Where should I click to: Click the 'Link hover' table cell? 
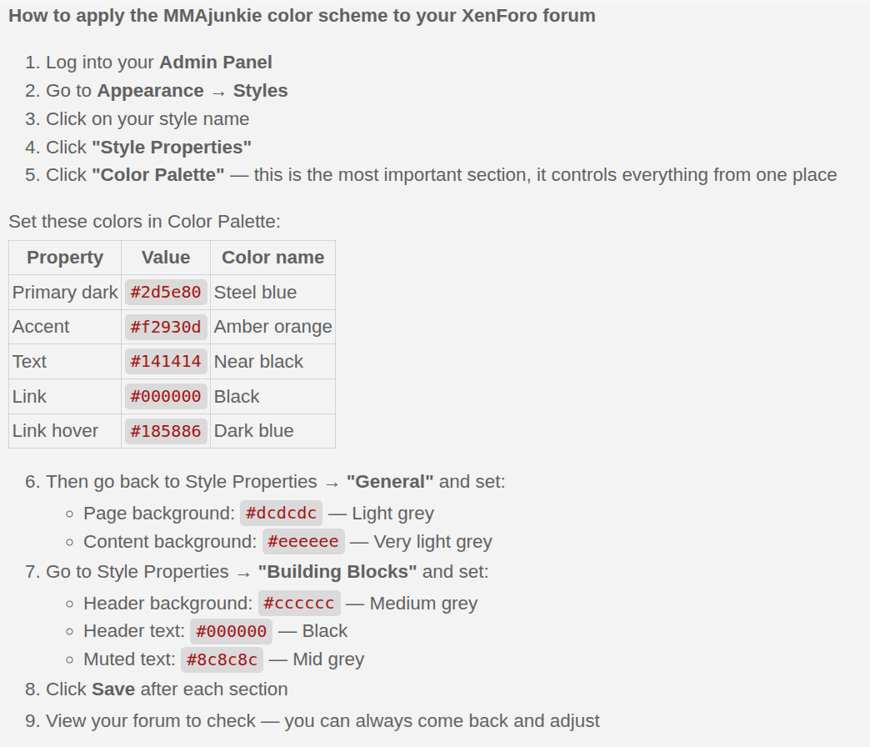pyautogui.click(x=65, y=431)
